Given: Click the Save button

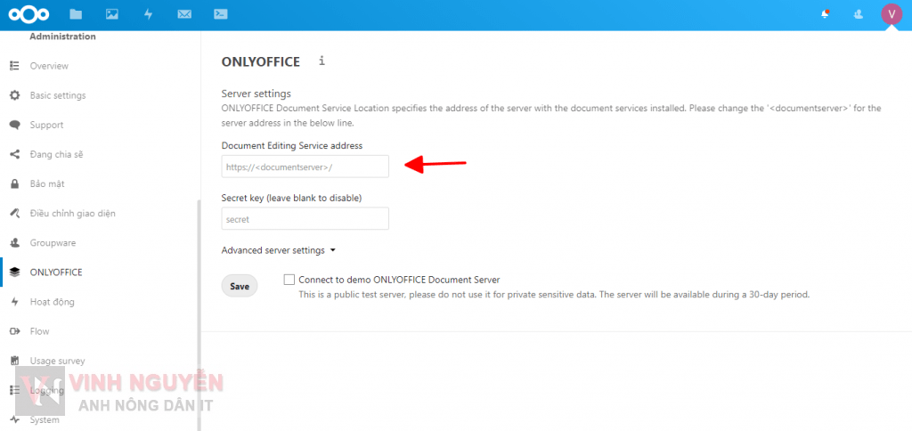Looking at the screenshot, I should click(x=240, y=287).
